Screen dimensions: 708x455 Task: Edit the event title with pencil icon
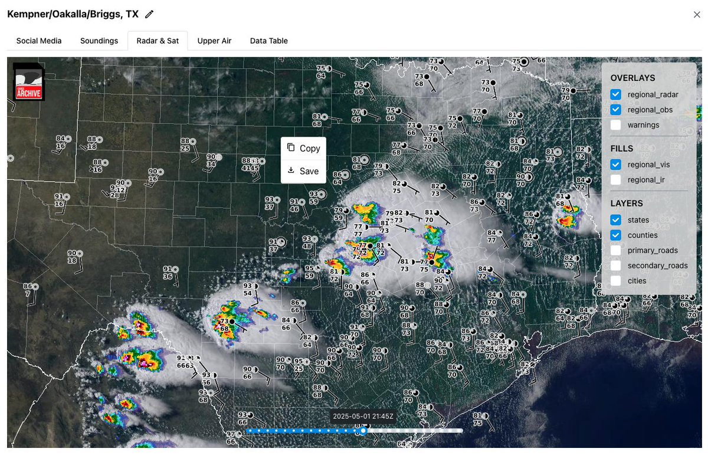[149, 14]
